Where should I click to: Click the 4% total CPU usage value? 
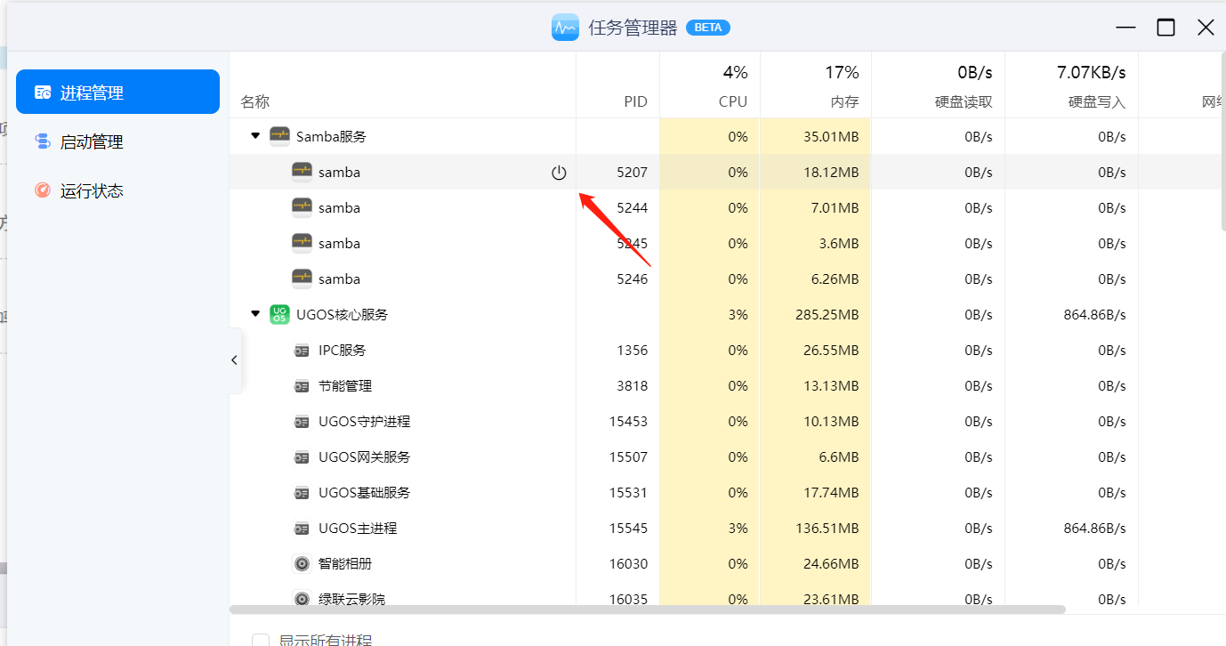(735, 72)
